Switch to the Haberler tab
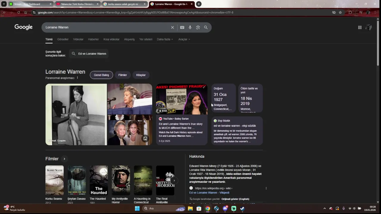 [93, 39]
